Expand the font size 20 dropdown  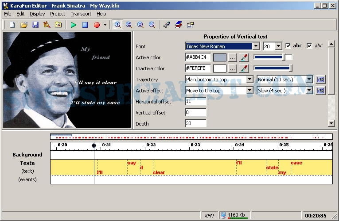click(278, 46)
